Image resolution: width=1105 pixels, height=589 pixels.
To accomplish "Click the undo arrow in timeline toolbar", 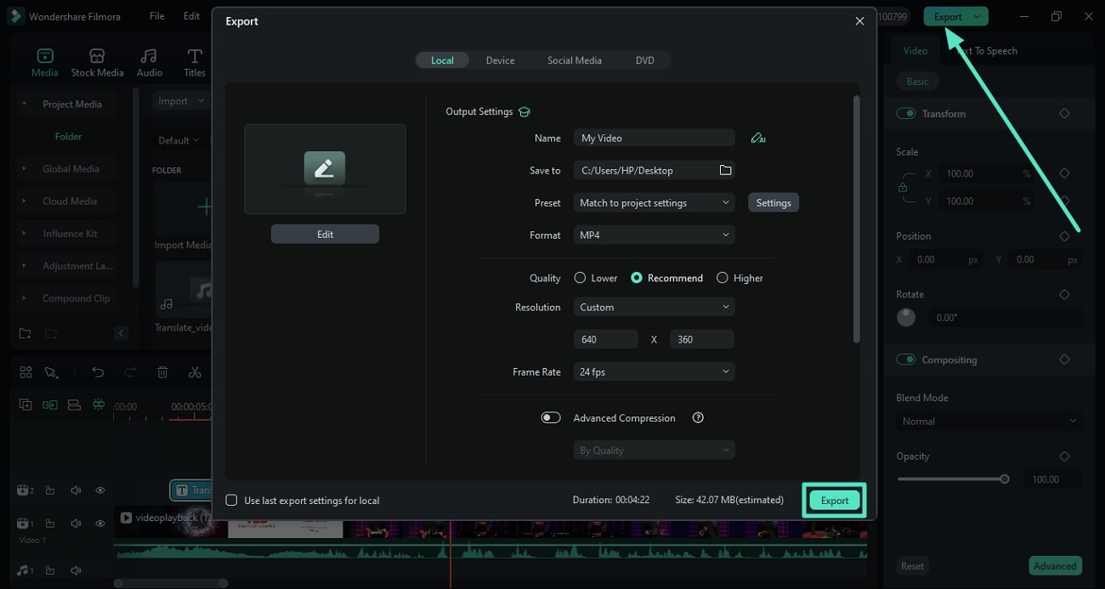I will pyautogui.click(x=98, y=372).
